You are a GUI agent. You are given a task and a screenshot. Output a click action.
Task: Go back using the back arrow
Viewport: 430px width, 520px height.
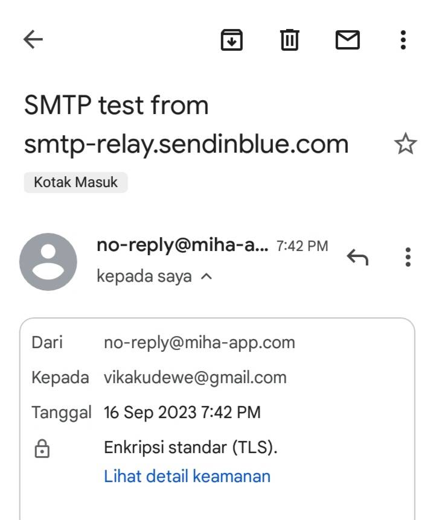[x=33, y=40]
